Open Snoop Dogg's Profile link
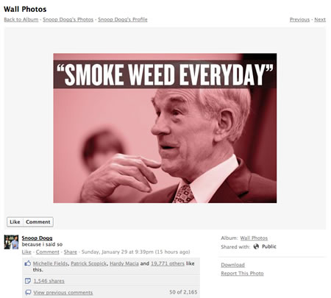 pos(123,20)
